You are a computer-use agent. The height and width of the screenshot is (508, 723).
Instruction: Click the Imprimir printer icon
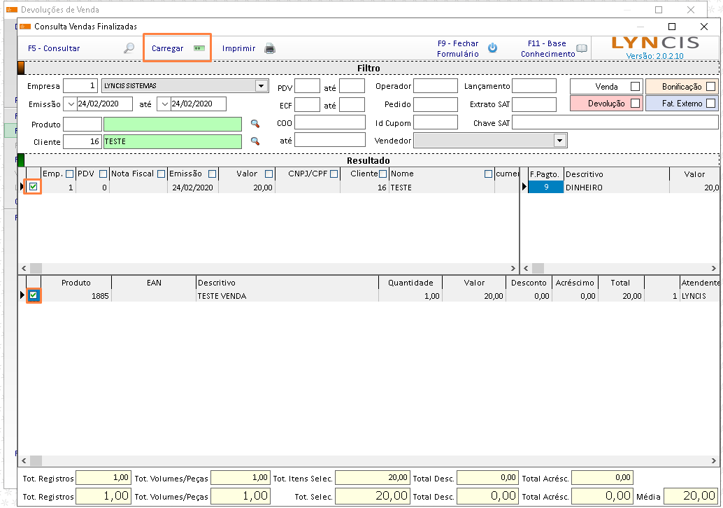[269, 49]
